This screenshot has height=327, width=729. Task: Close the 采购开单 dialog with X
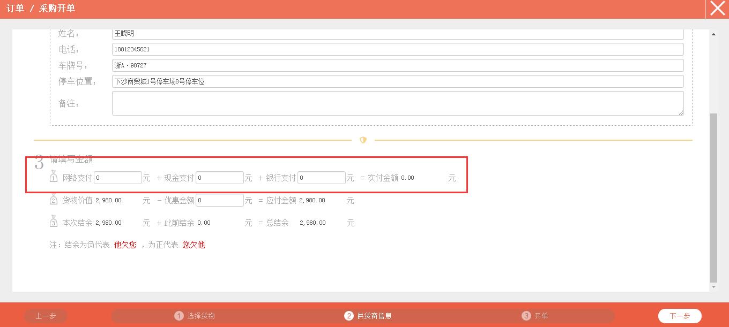pyautogui.click(x=717, y=9)
